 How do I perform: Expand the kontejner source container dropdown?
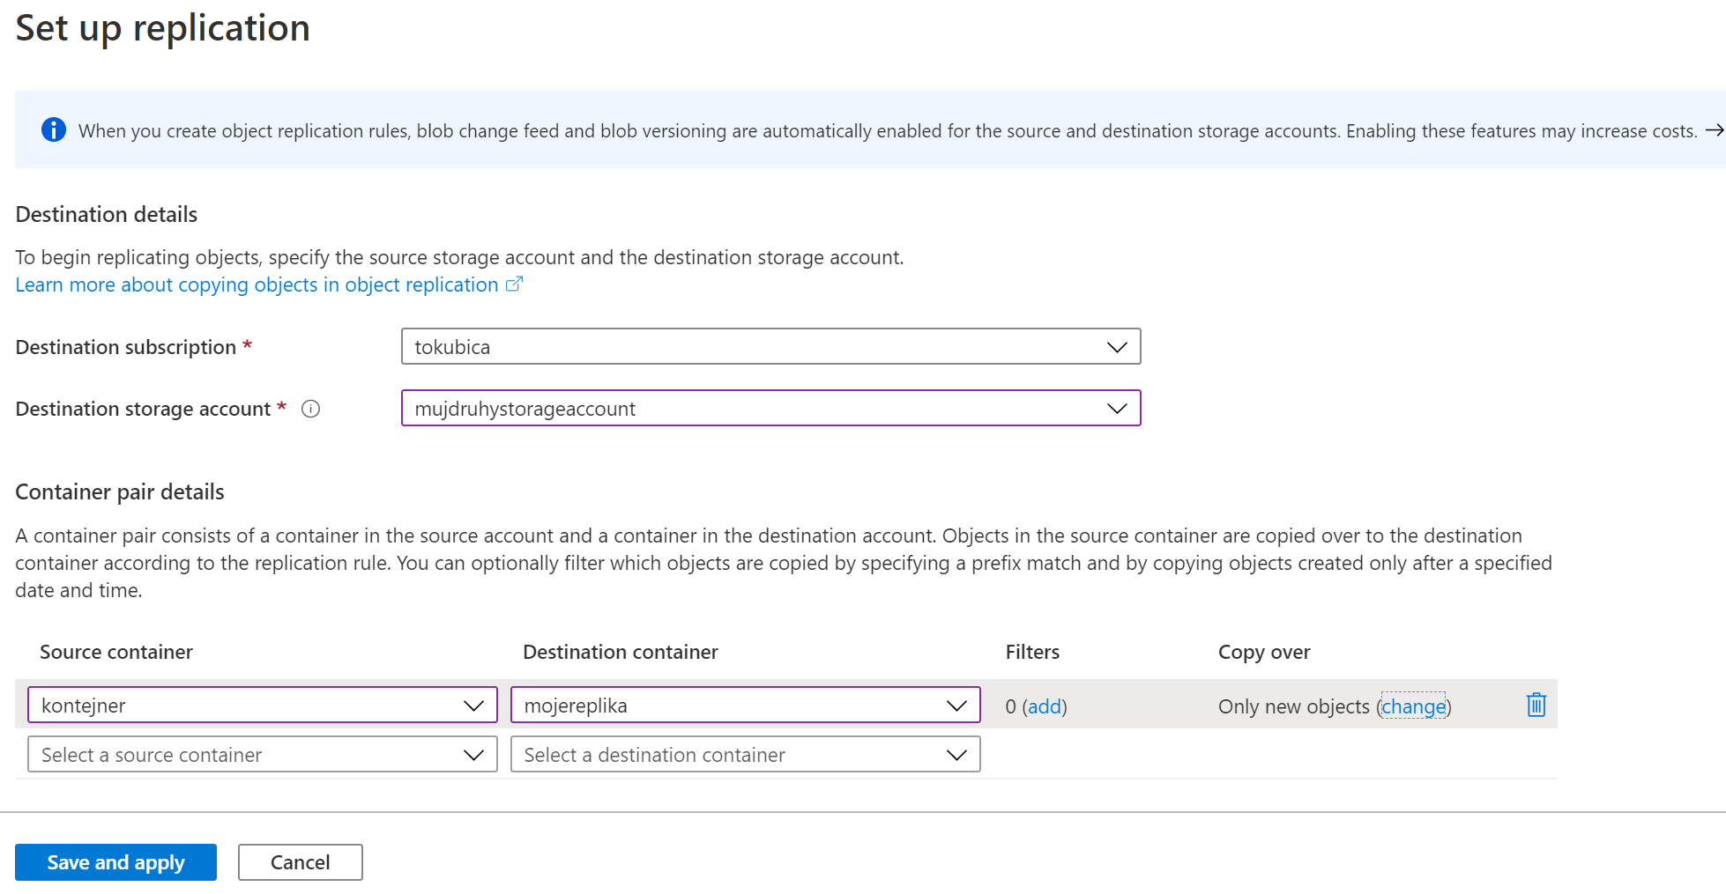(247, 706)
